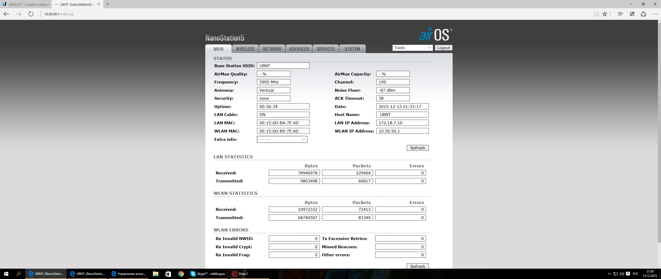The height and width of the screenshot is (279, 661).
Task: Open Windows Store from taskbar
Action: click(x=168, y=274)
